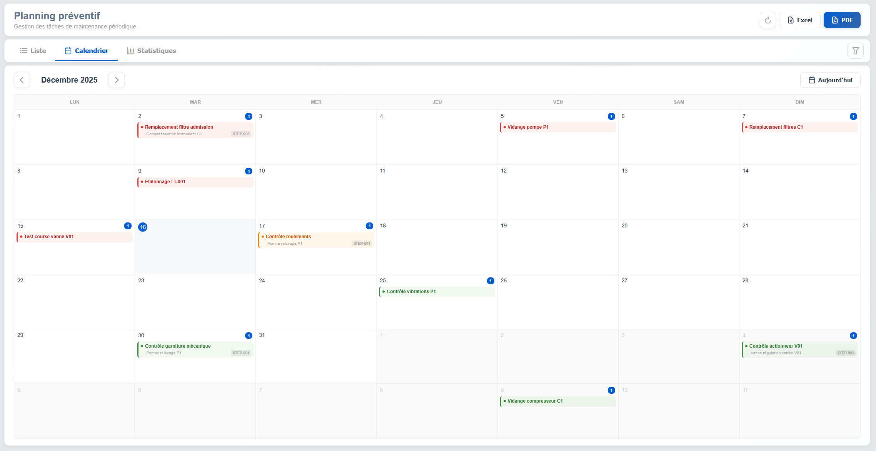876x451 pixels.
Task: Select the Liste view icon
Action: point(23,50)
